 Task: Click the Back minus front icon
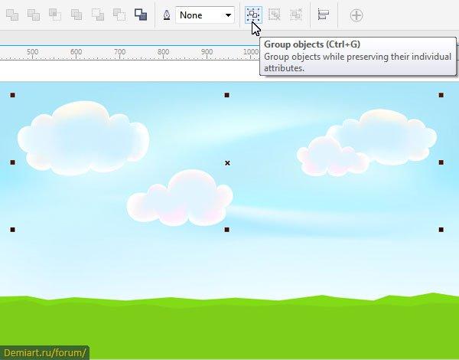[119, 15]
